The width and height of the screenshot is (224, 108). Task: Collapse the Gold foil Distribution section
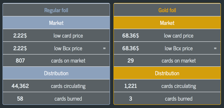coord(167,73)
